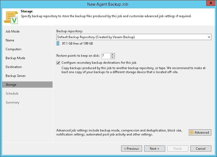The height and width of the screenshot is (157, 217).
Task: Cancel the backup job wizard
Action: pyautogui.click(x=201, y=148)
